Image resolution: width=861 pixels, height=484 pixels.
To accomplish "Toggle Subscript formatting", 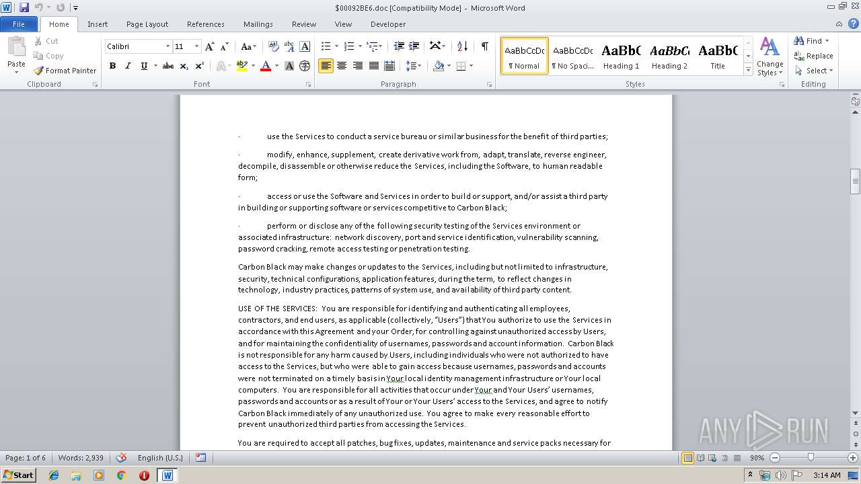I will click(184, 66).
